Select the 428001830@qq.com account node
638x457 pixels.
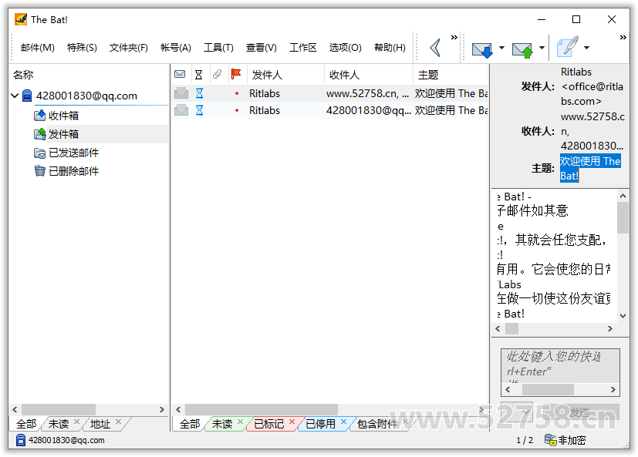[x=86, y=96]
